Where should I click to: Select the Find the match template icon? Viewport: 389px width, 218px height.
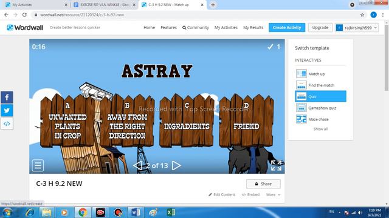[301, 85]
